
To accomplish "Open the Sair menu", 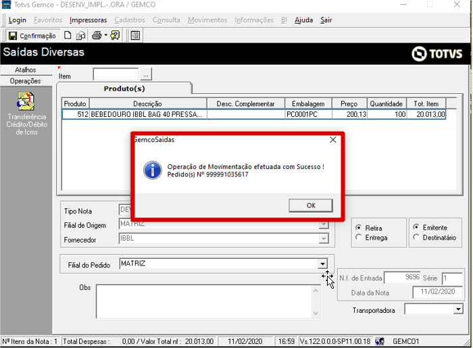I will tap(326, 20).
